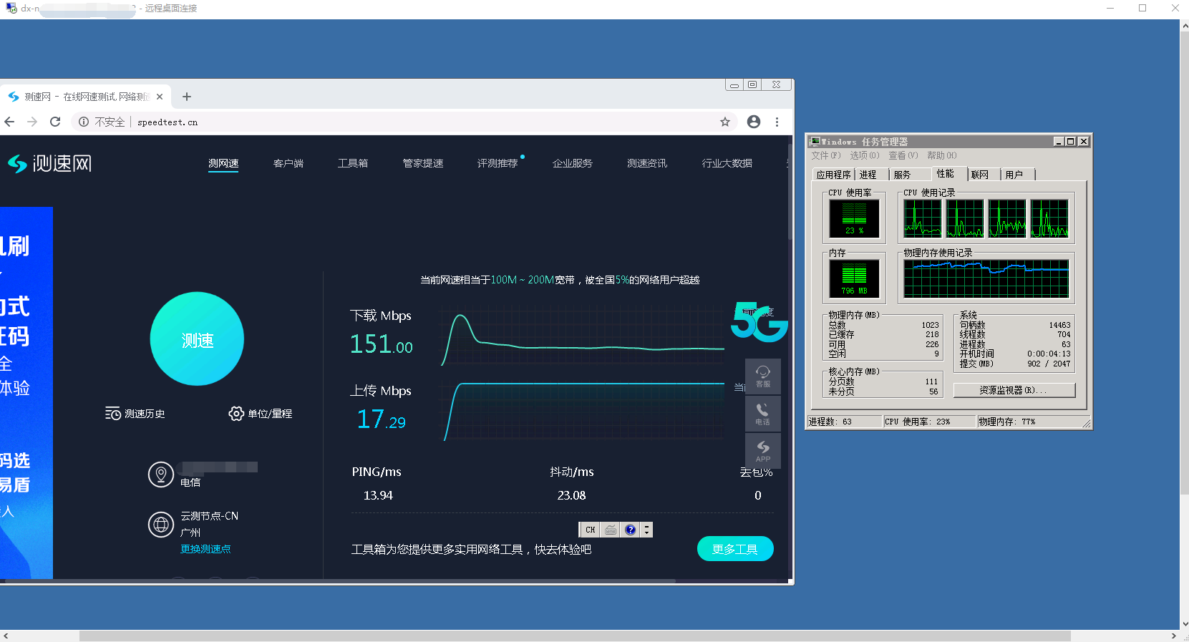Open language bar options arrow
Screen dimensions: 1189x642
647,530
